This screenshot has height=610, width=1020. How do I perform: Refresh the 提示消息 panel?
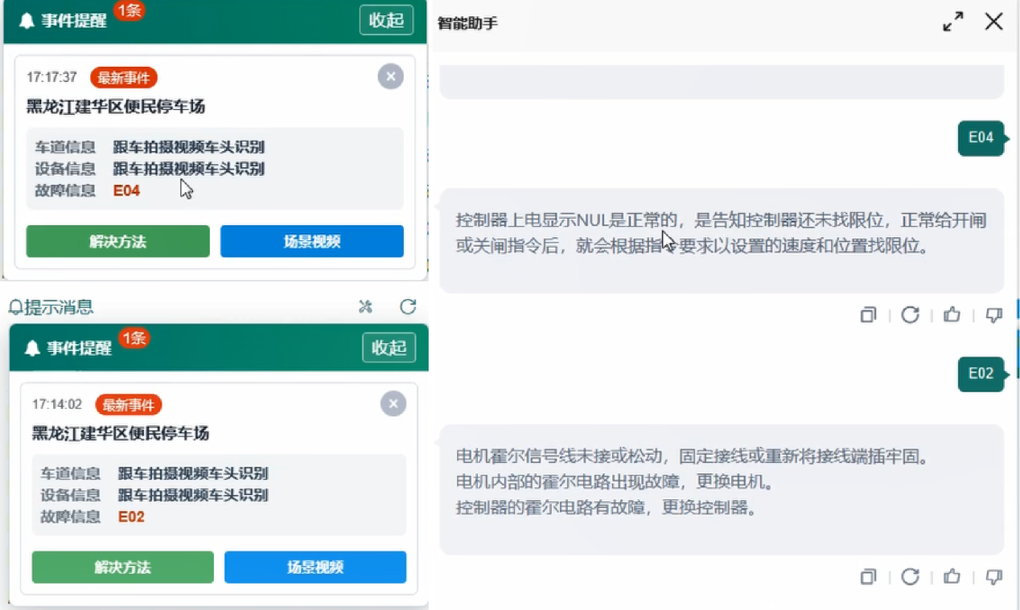(408, 306)
